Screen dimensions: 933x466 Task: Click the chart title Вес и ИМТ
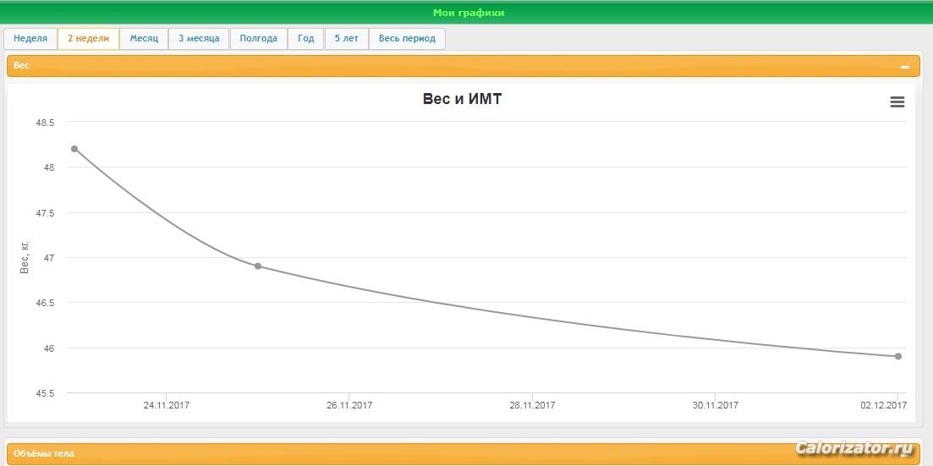coord(463,100)
